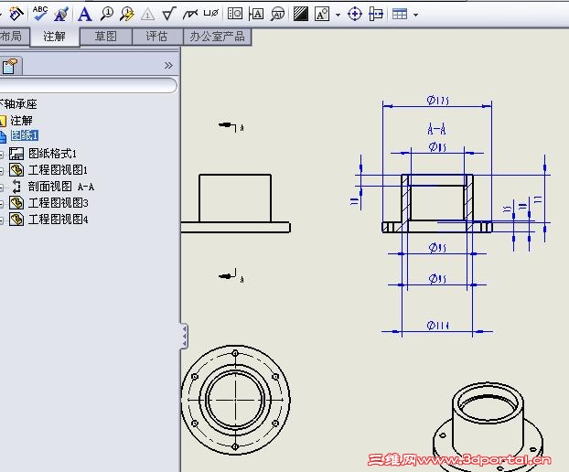Select the Model Items tool icon
The width and height of the screenshot is (569, 472).
pos(16,14)
